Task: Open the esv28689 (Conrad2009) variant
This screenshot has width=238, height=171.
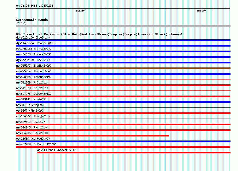Action: coord(33,139)
